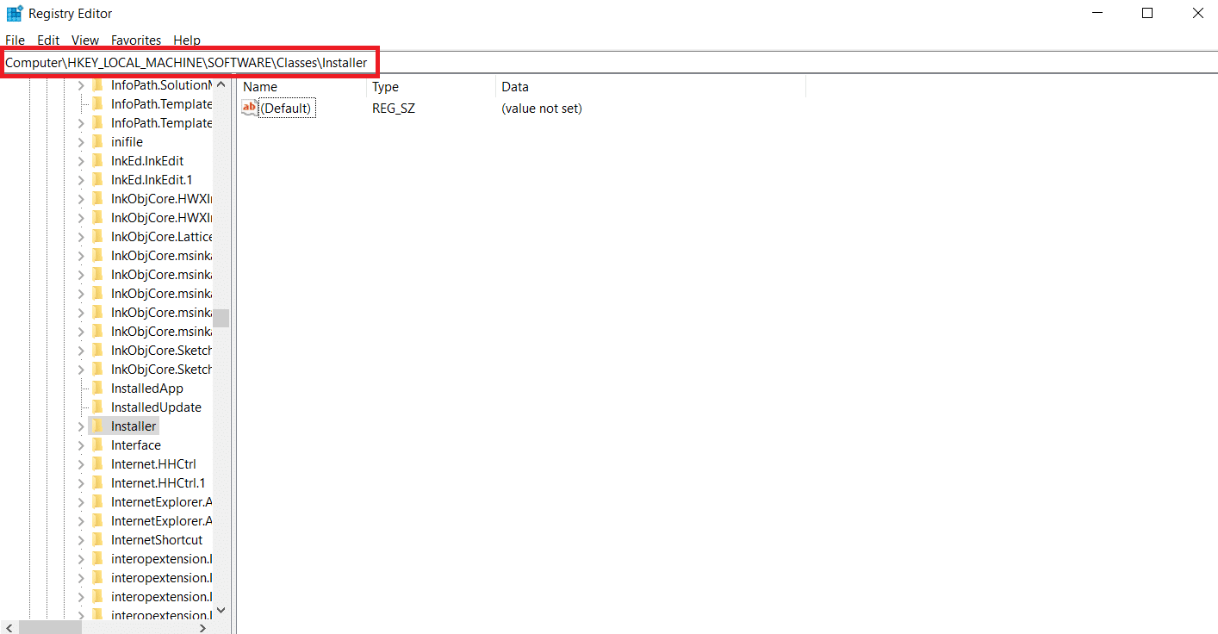Expand the InternetShortcut key
The image size is (1218, 634).
point(81,539)
